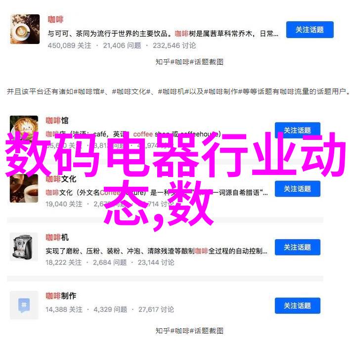The height and width of the screenshot is (346, 350).
Task: Click the 咖啡机 description text
Action: (157, 251)
